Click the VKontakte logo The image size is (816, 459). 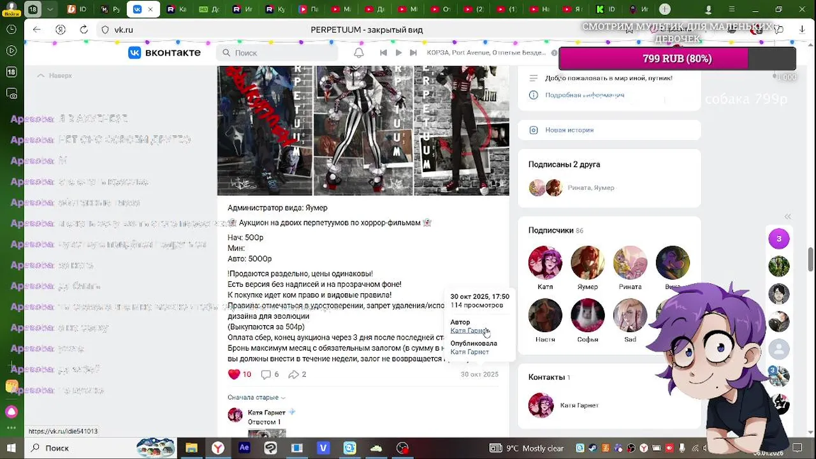point(164,53)
